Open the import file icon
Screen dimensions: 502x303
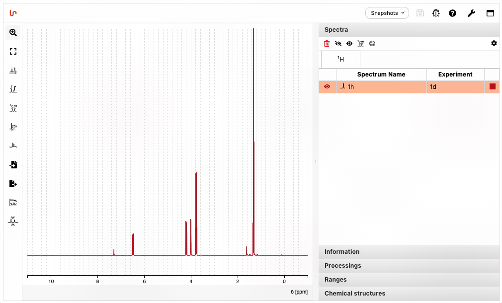pos(13,165)
